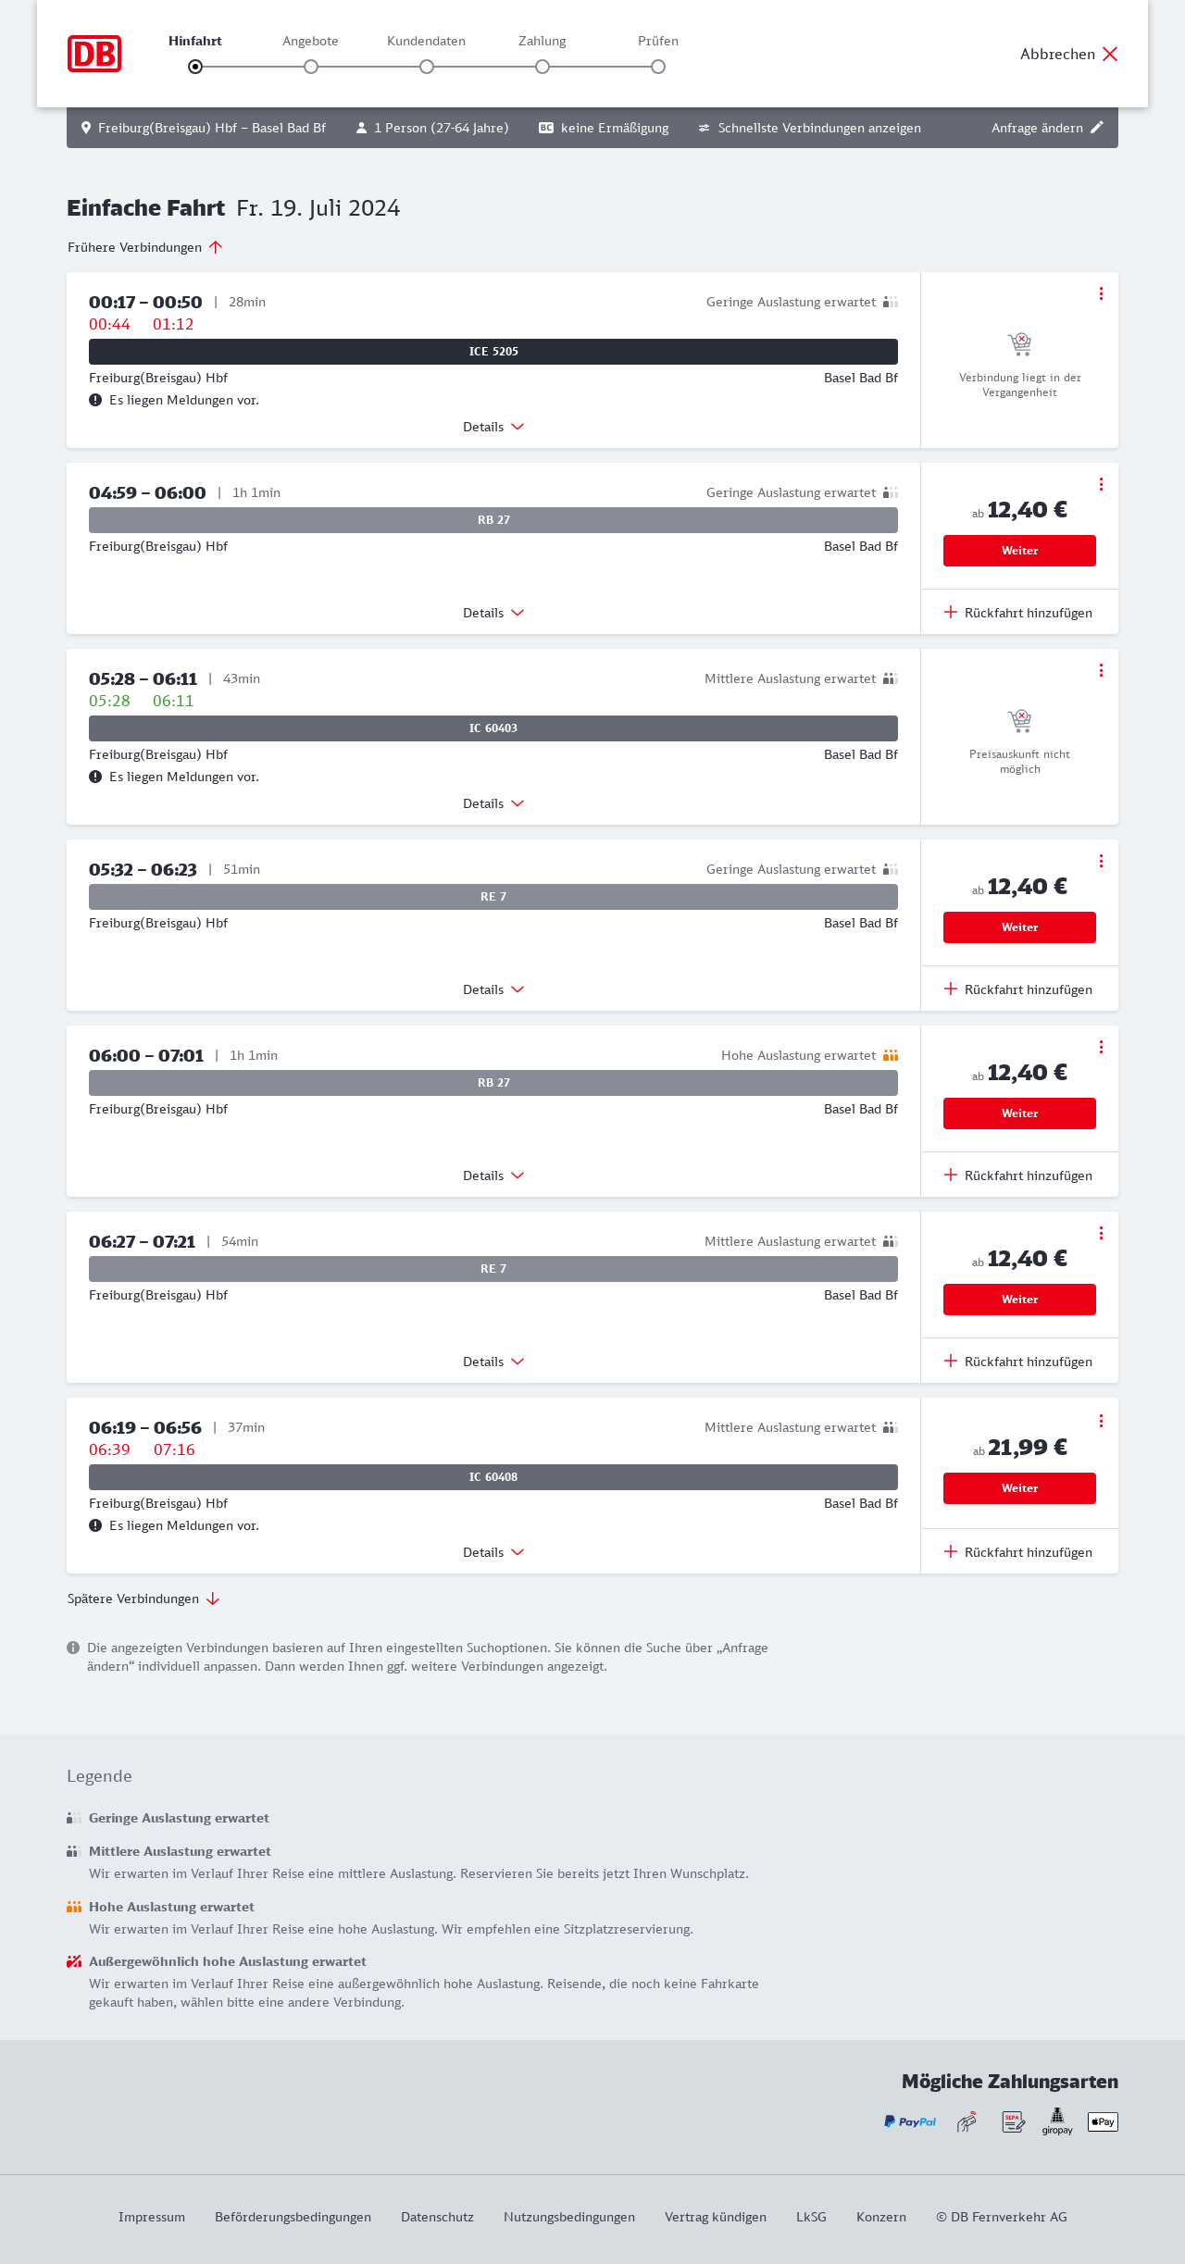Click the giropay payment icon

tap(1057, 2121)
